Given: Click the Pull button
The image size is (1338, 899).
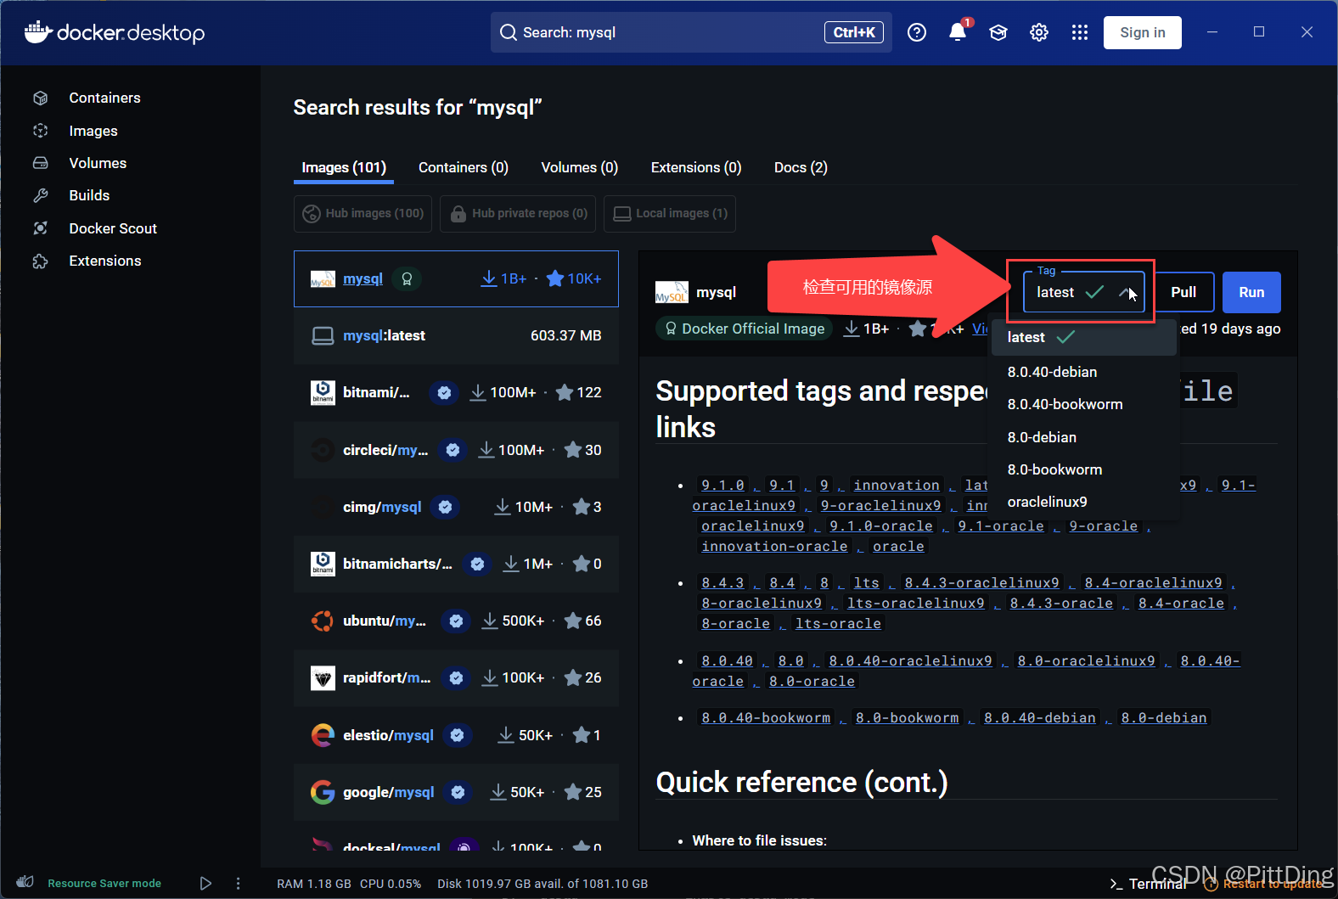Looking at the screenshot, I should point(1183,292).
